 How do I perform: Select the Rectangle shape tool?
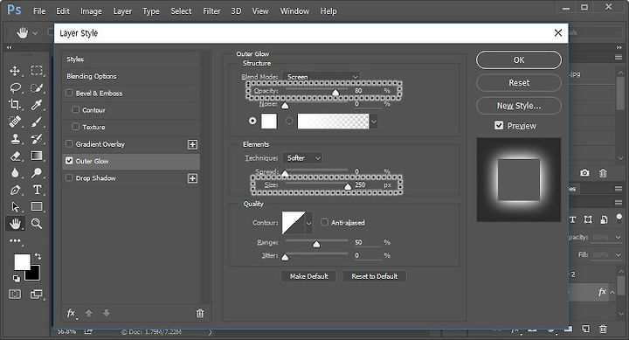point(37,206)
